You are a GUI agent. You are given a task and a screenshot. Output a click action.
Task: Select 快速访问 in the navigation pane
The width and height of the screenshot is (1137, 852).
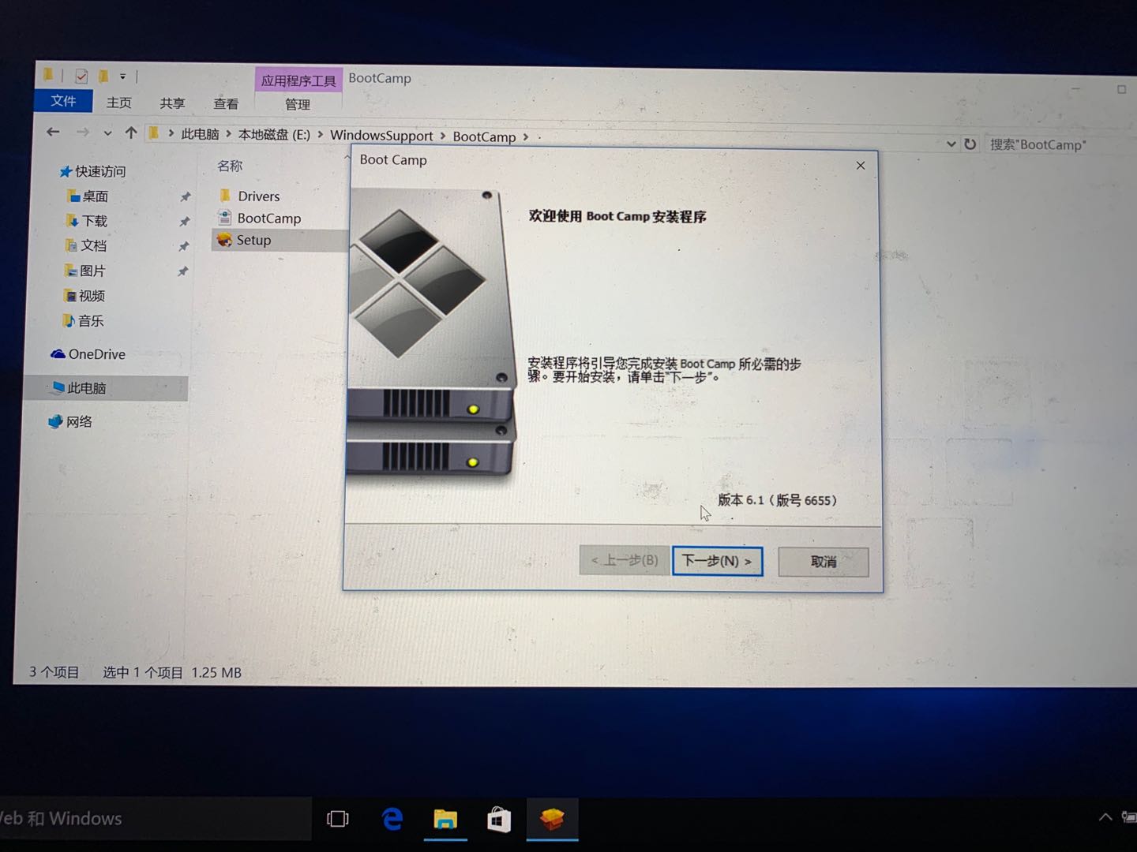tap(92, 171)
